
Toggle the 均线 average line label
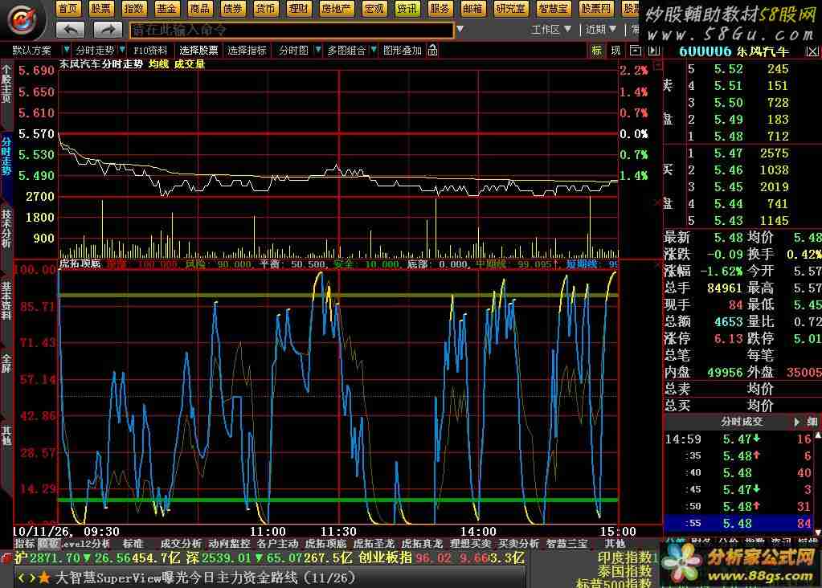[x=158, y=64]
